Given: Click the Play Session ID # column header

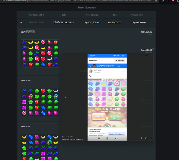Looking at the screenshot, I should click(36, 15).
